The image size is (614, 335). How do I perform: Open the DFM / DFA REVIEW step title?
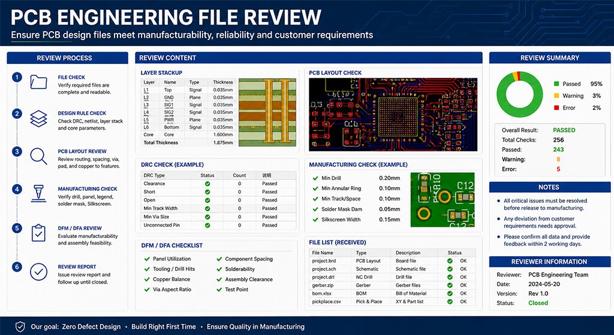(x=80, y=229)
